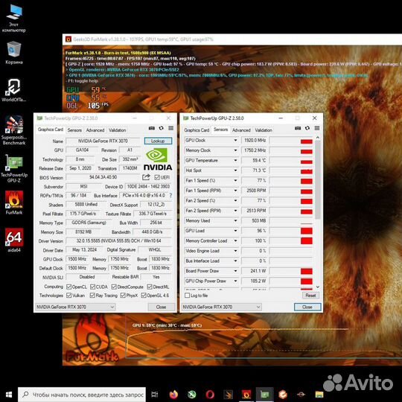Switch to Graphics Card tab in right GPU-Z
Viewport: 402px width, 402px height.
click(197, 130)
